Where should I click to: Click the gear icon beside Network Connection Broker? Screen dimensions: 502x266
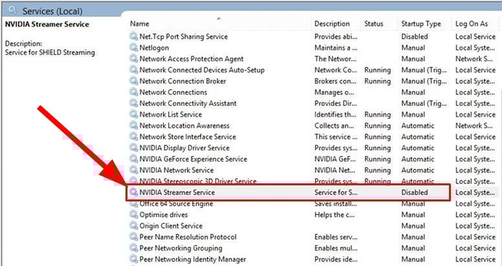133,81
